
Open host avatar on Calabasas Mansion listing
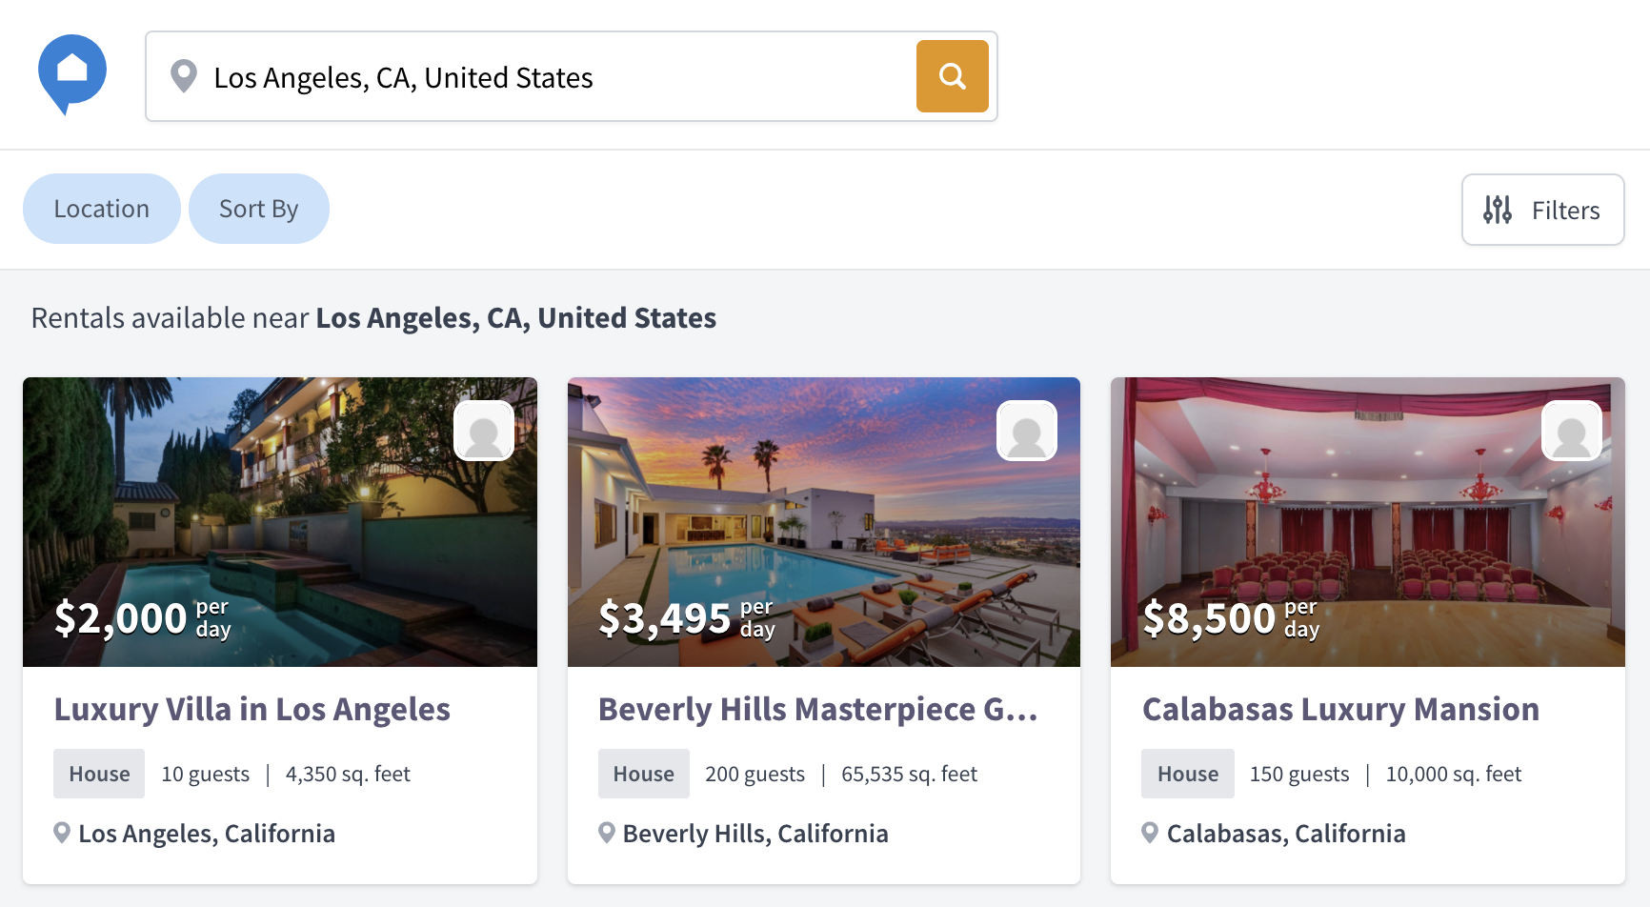(1571, 431)
